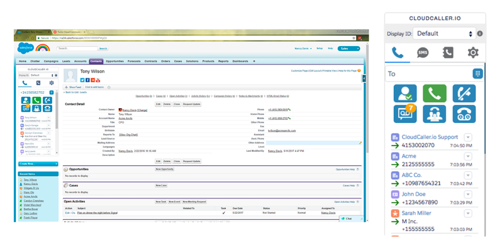Open Violet Maccleod in Recent Items

pos(32,205)
